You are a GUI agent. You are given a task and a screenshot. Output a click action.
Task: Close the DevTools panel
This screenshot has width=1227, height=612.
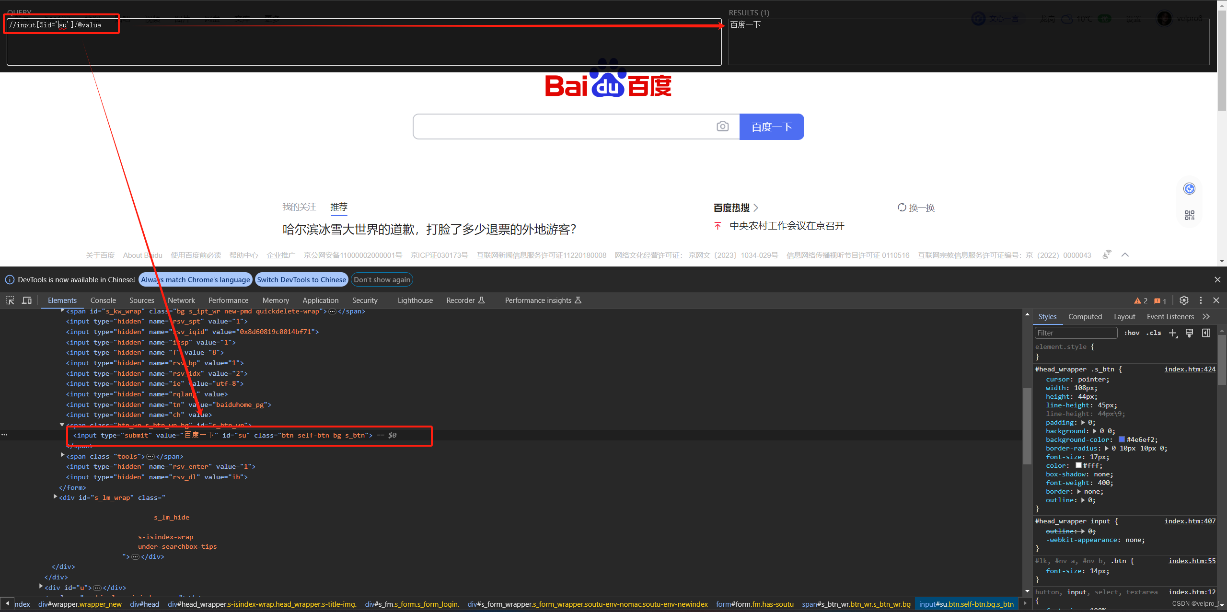coord(1216,300)
